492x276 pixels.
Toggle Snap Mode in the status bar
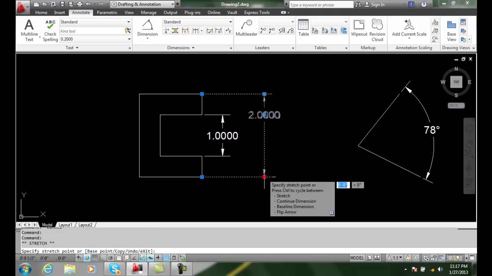tap(87, 258)
